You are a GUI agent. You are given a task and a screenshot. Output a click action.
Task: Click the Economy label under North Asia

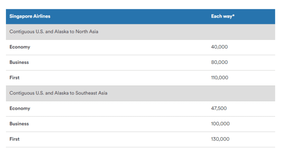point(20,47)
